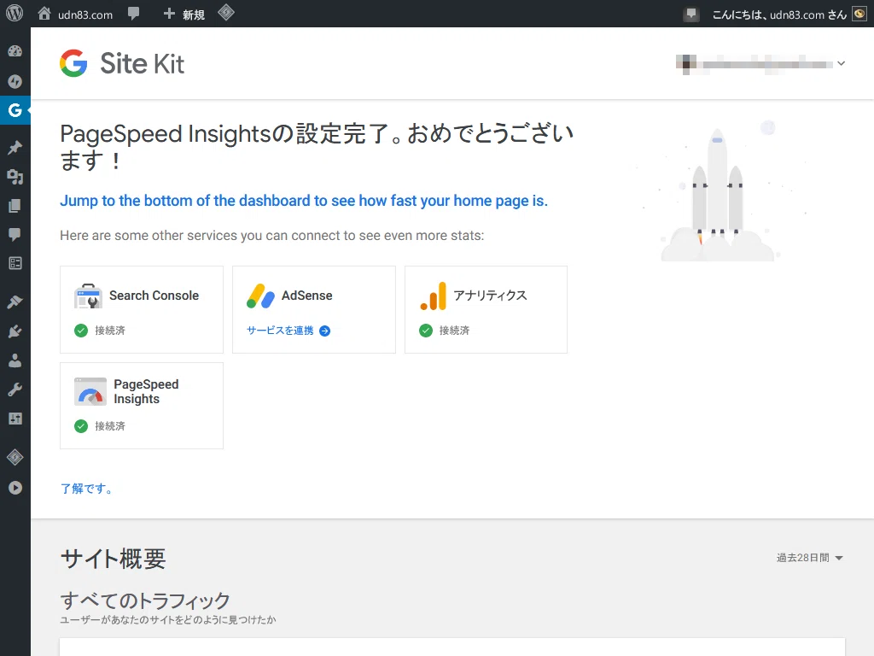
Task: Open the diamond plugin icon in sidebar
Action: 15,458
